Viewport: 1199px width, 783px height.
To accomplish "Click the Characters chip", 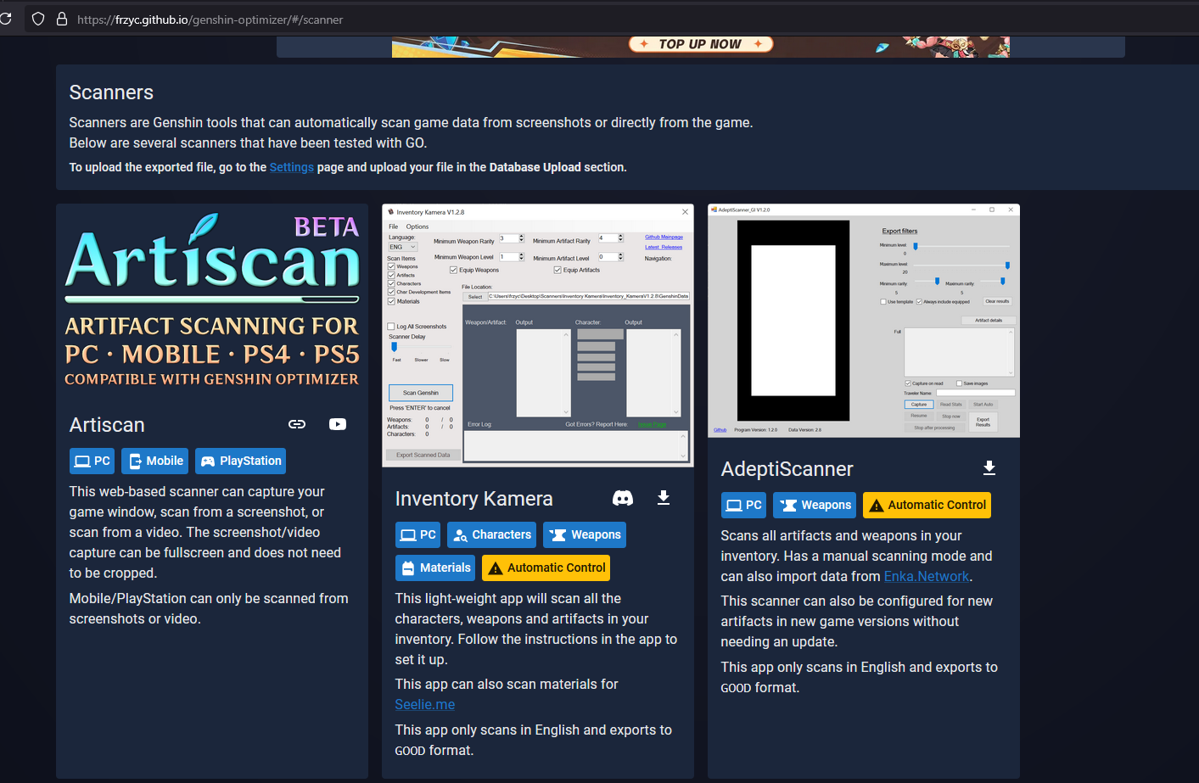I will point(491,534).
